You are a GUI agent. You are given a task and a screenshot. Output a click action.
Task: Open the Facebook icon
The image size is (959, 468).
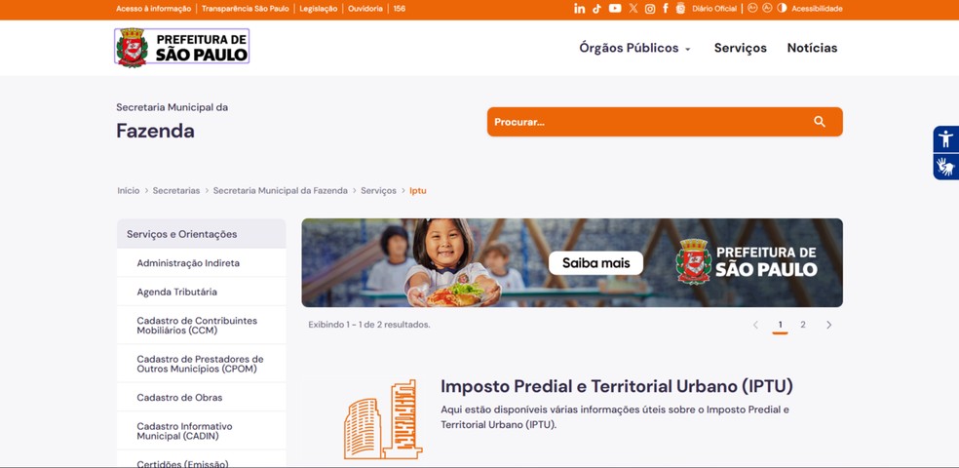pos(666,9)
